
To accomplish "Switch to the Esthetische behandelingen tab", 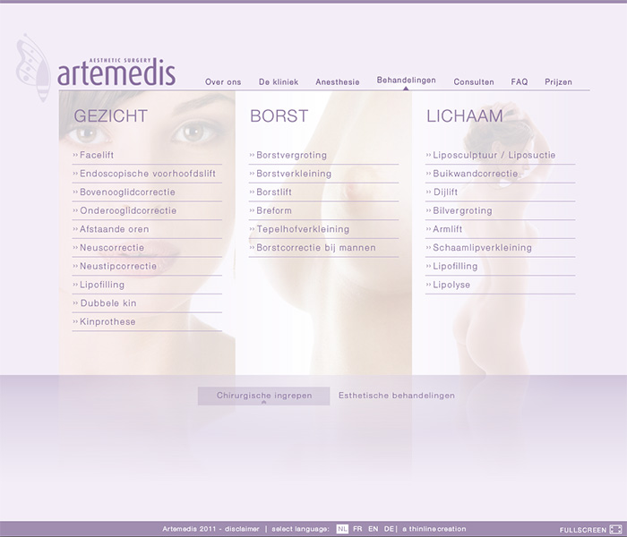I will [x=397, y=396].
